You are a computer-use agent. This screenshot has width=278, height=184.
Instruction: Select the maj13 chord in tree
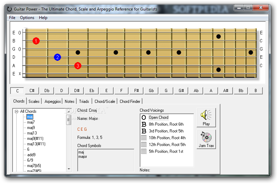pos(32,133)
